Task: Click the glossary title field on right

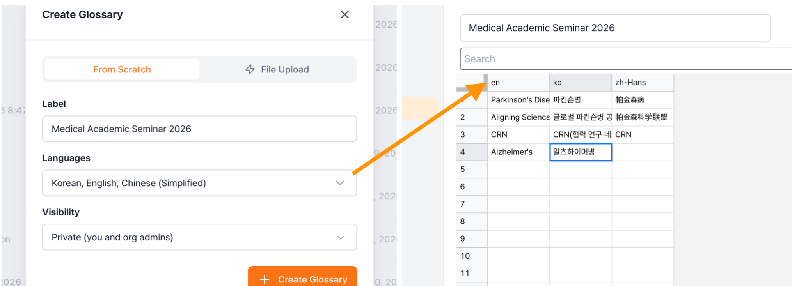Action: point(615,28)
